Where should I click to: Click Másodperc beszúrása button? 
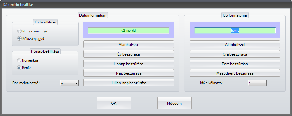[235, 73]
